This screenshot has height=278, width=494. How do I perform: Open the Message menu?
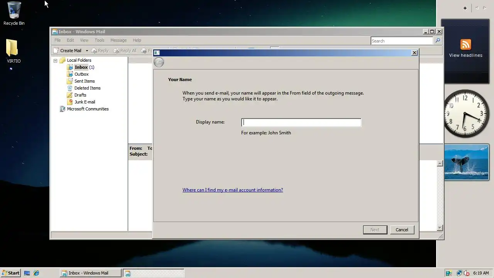tap(118, 40)
